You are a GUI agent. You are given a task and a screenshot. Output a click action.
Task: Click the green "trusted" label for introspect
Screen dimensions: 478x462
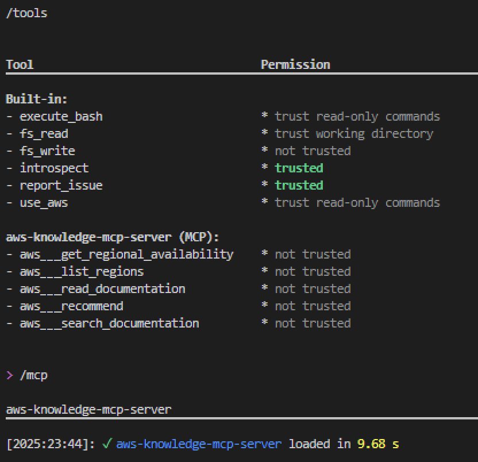[299, 168]
